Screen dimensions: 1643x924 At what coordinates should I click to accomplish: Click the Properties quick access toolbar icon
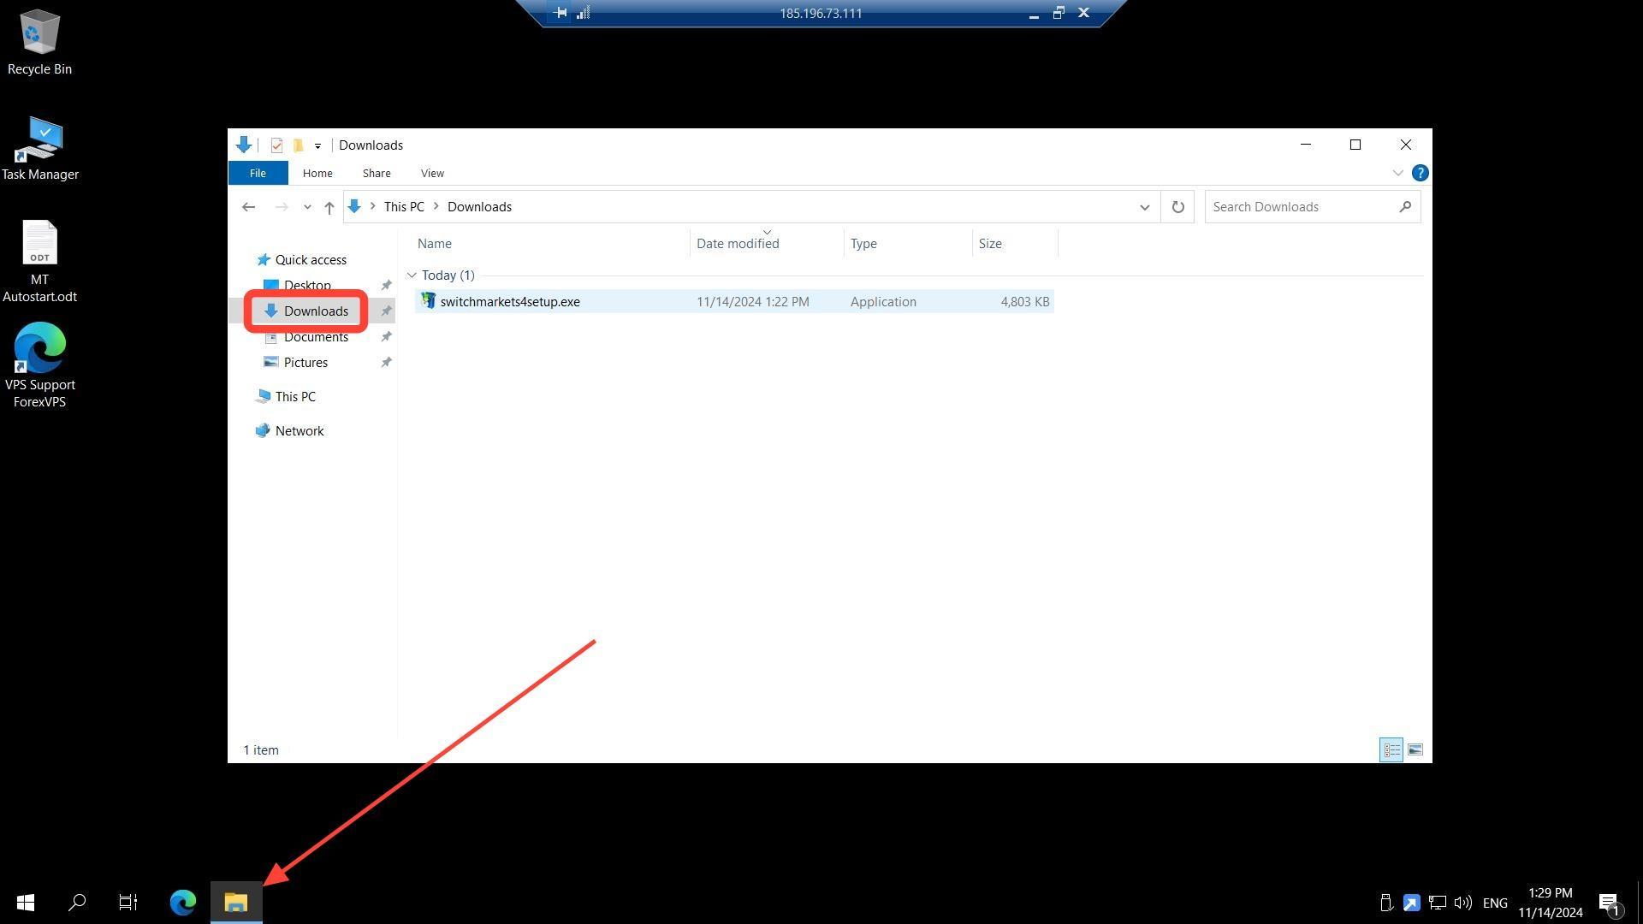tap(276, 145)
